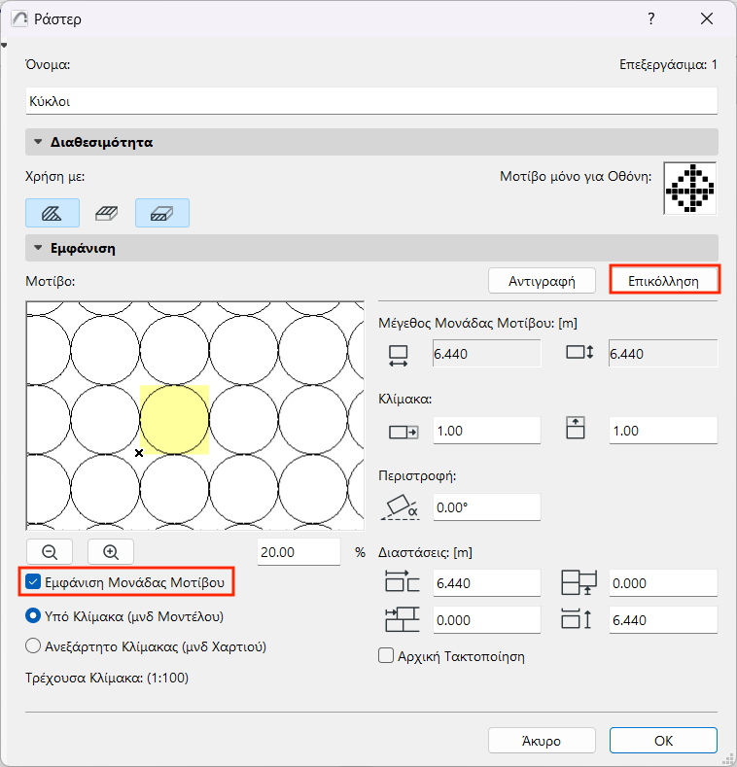This screenshot has height=767, width=737.
Task: Select Ανεξάρτητο Κλίμακας (μνδ Χαρτιού) option
Action: point(33,646)
